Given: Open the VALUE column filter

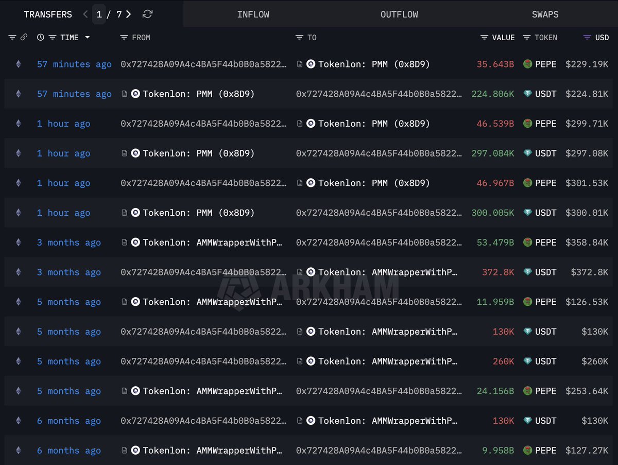Looking at the screenshot, I should click(x=484, y=37).
